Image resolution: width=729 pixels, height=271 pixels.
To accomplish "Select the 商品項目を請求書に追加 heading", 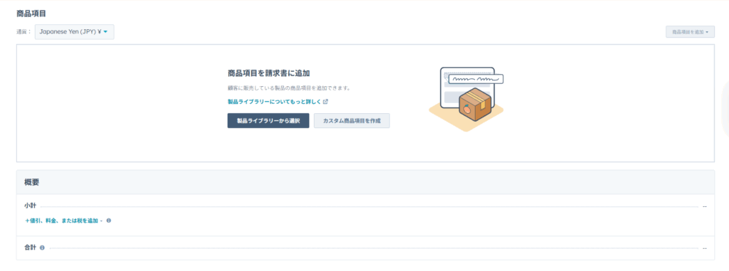I will tap(268, 73).
